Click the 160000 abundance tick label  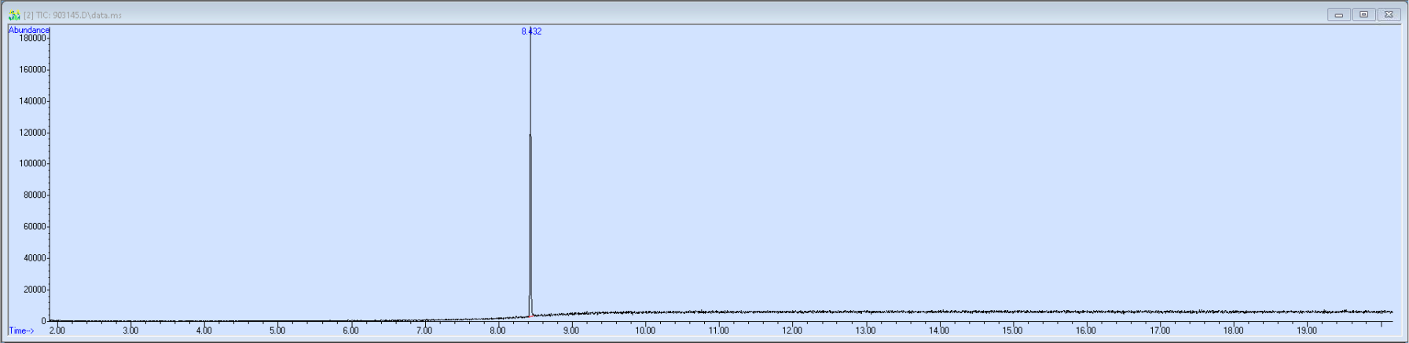pos(31,70)
